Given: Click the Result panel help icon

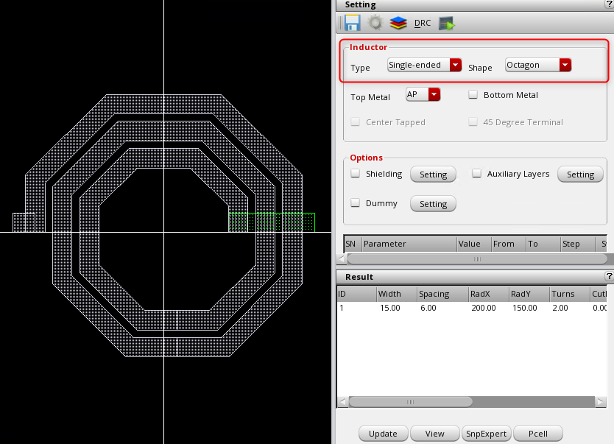Looking at the screenshot, I should (x=609, y=276).
